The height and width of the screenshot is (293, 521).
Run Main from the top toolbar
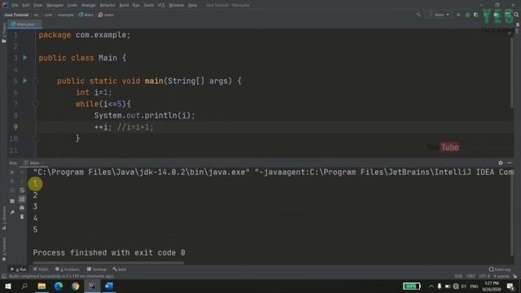click(x=458, y=15)
